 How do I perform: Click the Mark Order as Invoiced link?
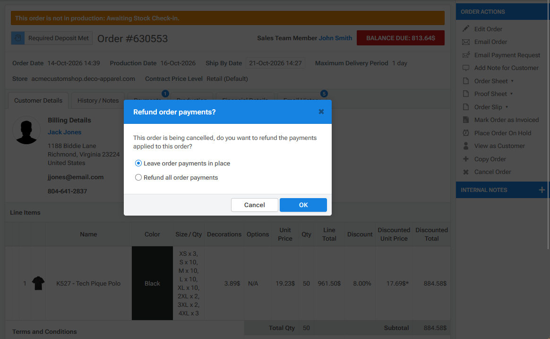507,120
